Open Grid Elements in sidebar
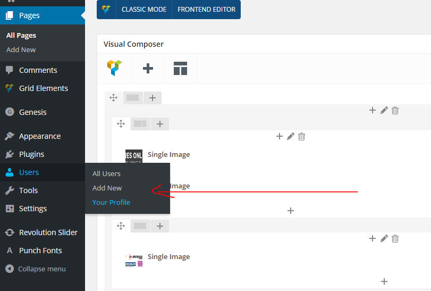Image resolution: width=431 pixels, height=291 pixels. 43,88
